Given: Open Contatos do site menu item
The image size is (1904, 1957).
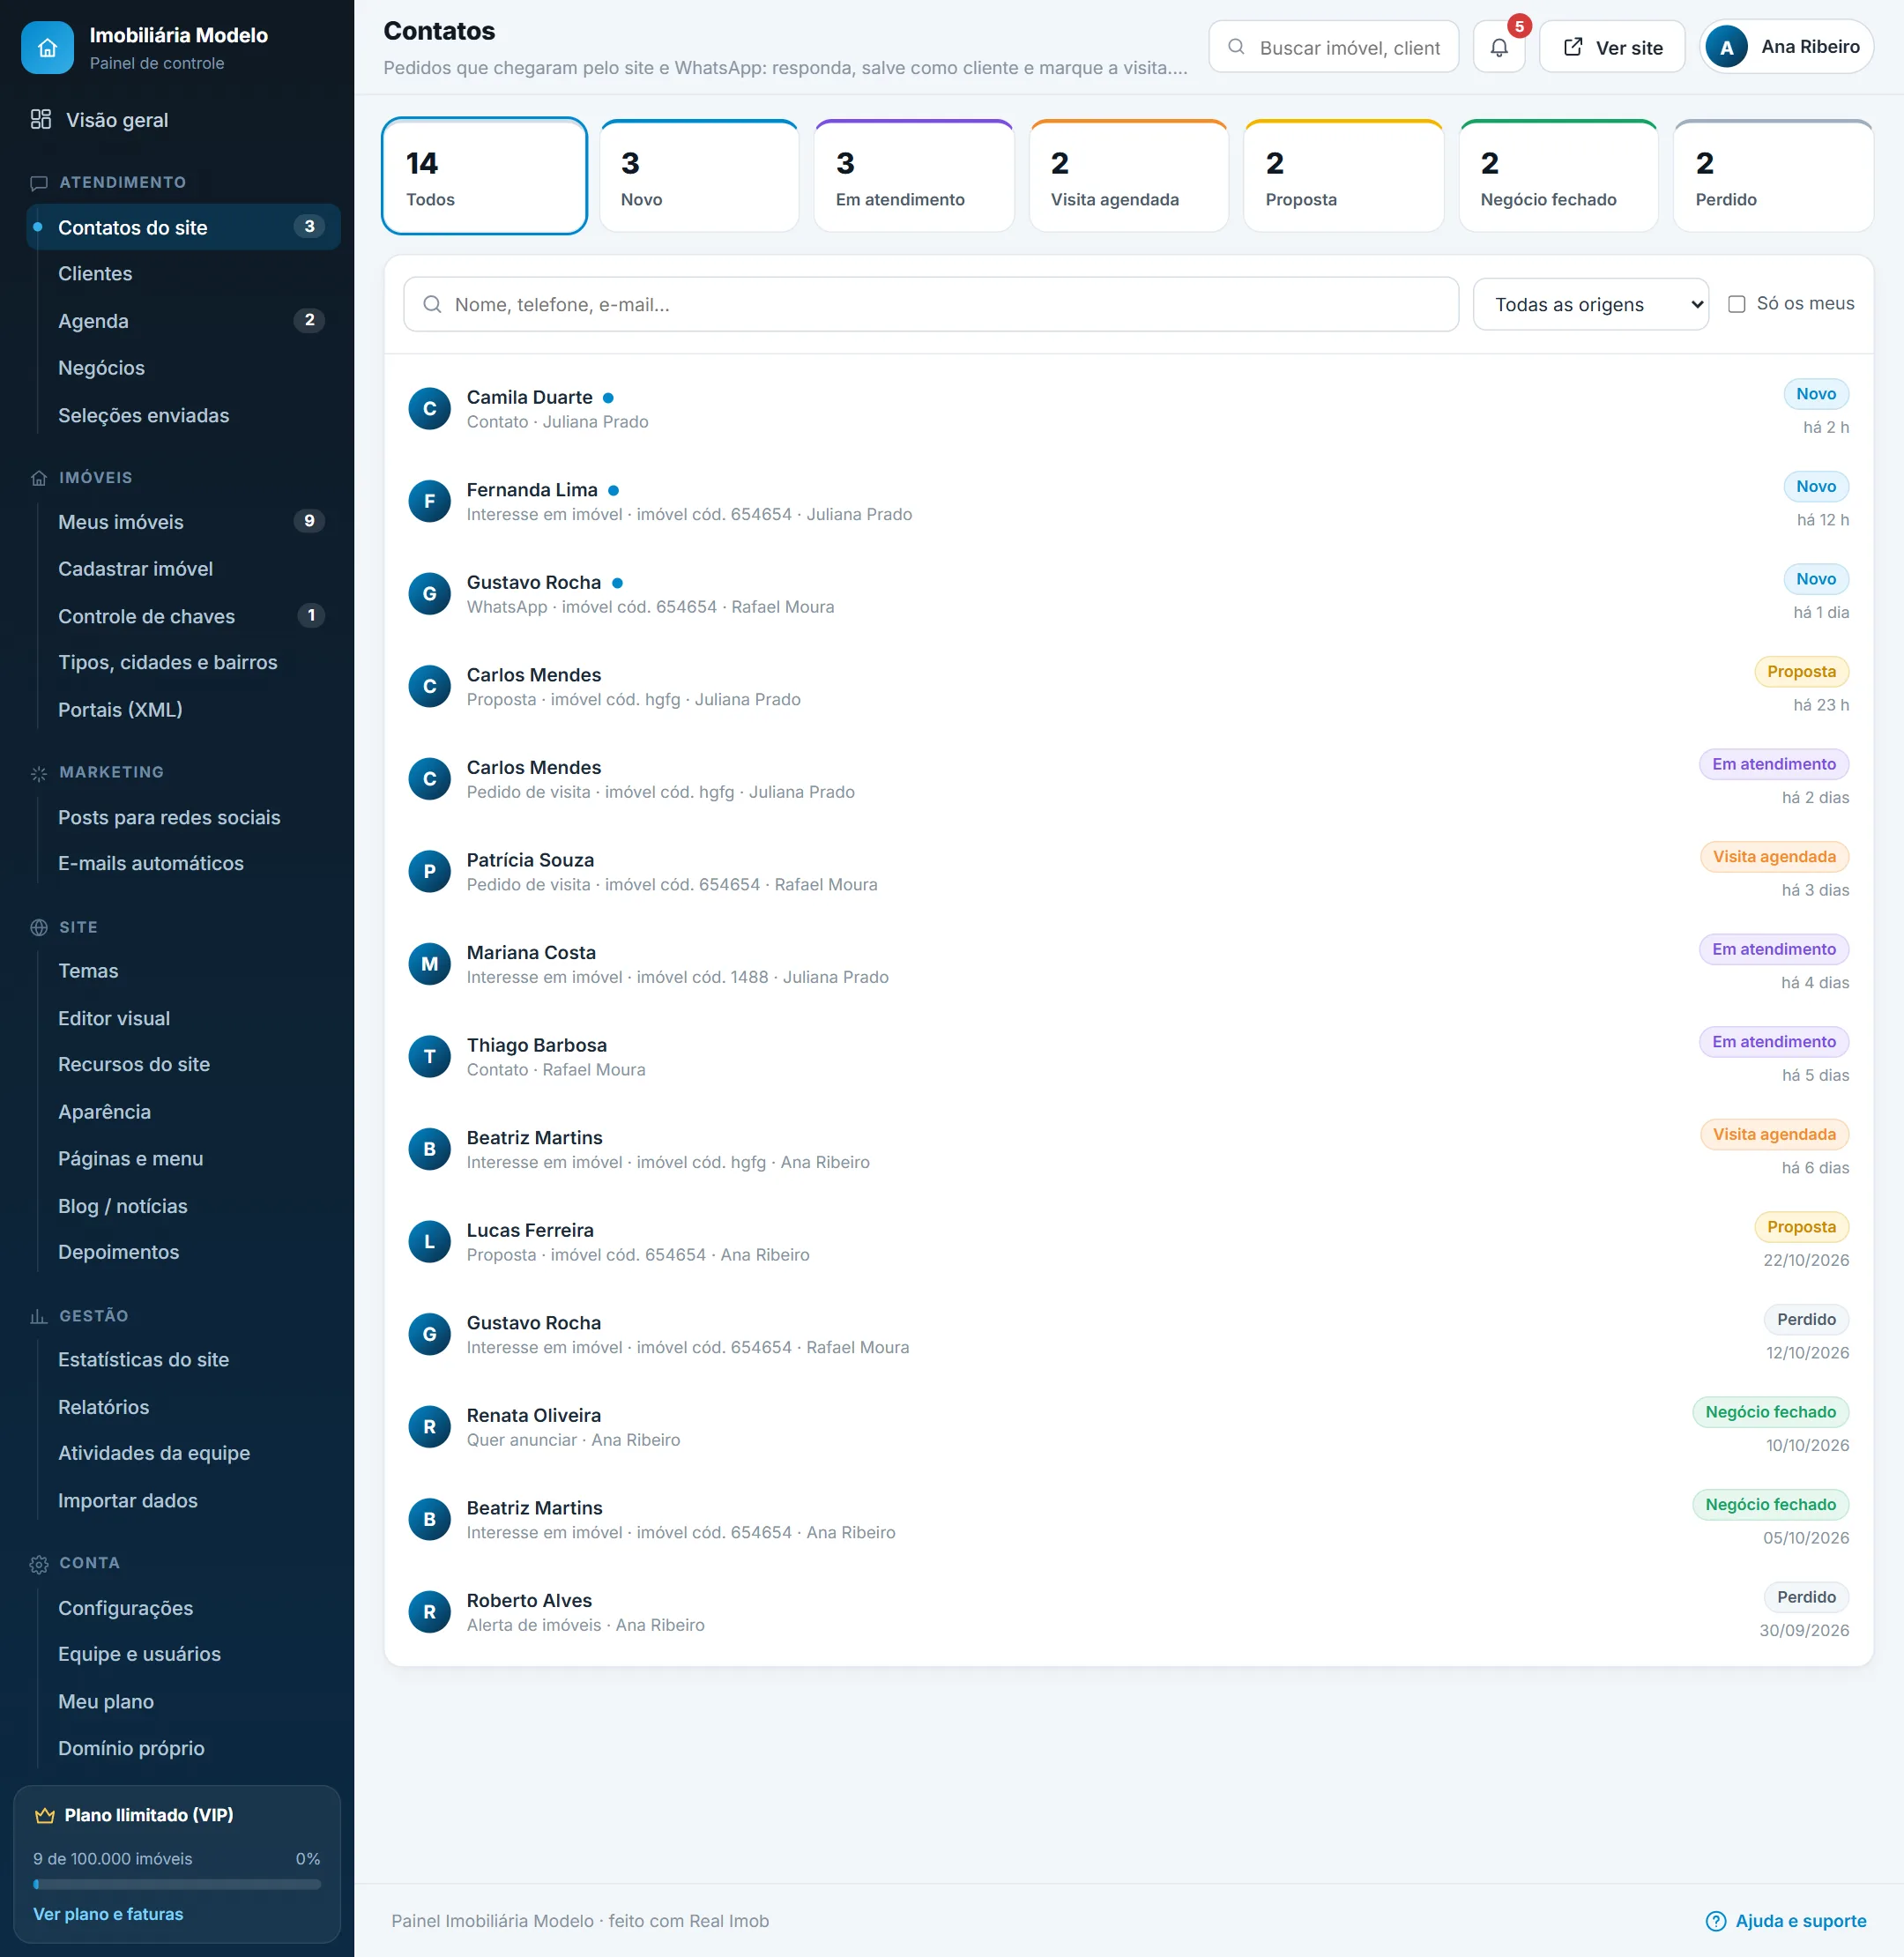Looking at the screenshot, I should tap(184, 227).
